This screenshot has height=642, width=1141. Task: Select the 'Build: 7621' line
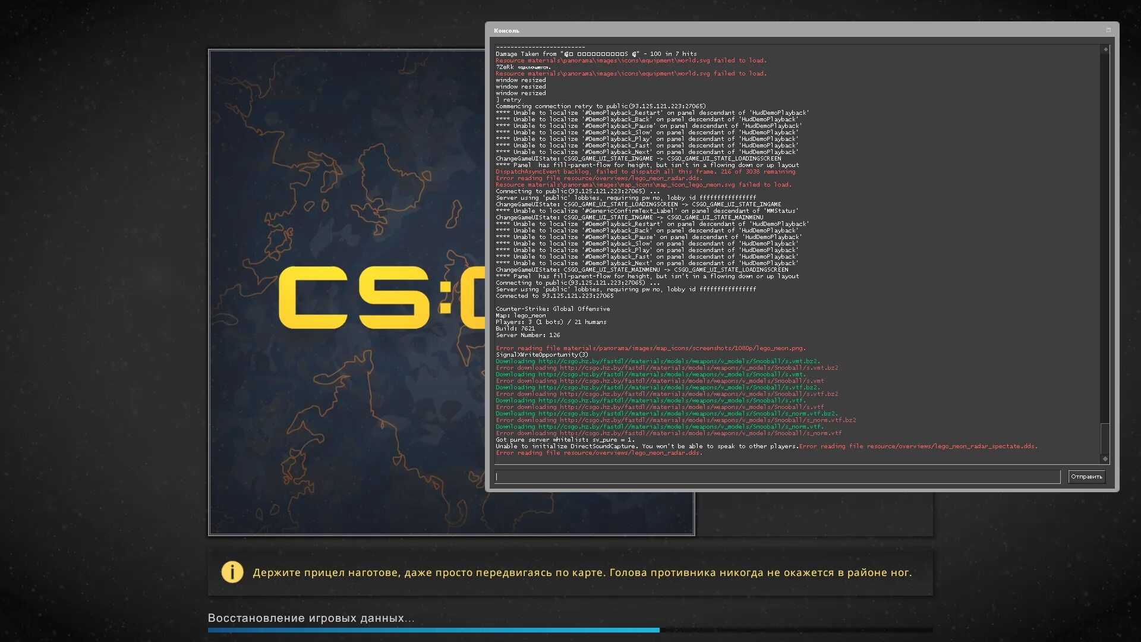point(515,329)
